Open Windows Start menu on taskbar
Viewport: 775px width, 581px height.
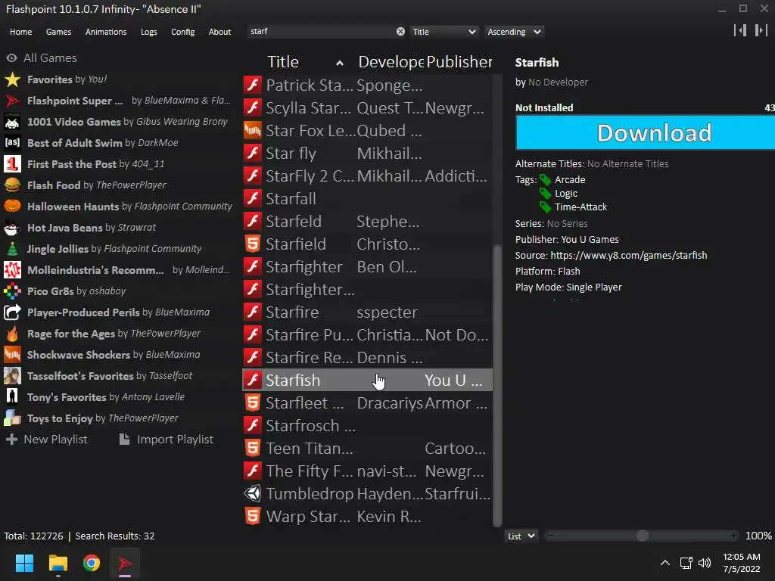click(x=24, y=563)
